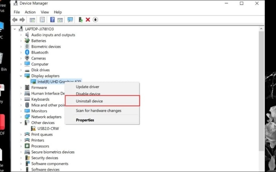This screenshot has height=172, width=276.
Task: Open the File menu
Action: click(17, 12)
